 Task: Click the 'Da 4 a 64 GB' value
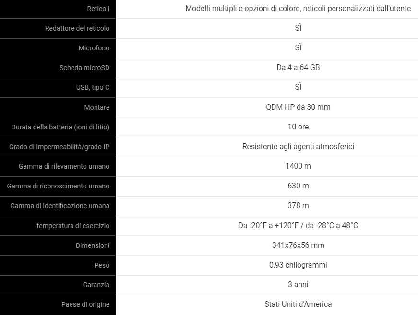(x=298, y=68)
